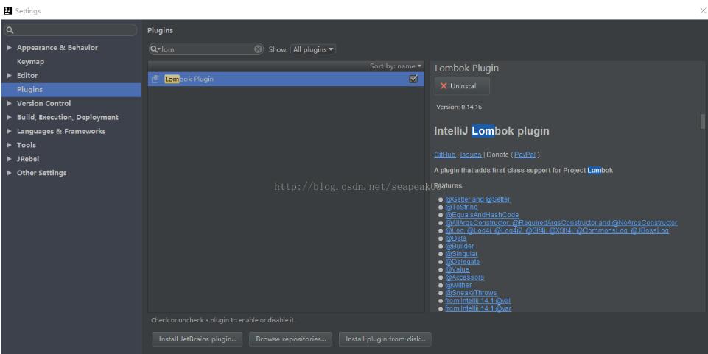
Task: Expand the JRebel settings node
Action: [x=9, y=159]
